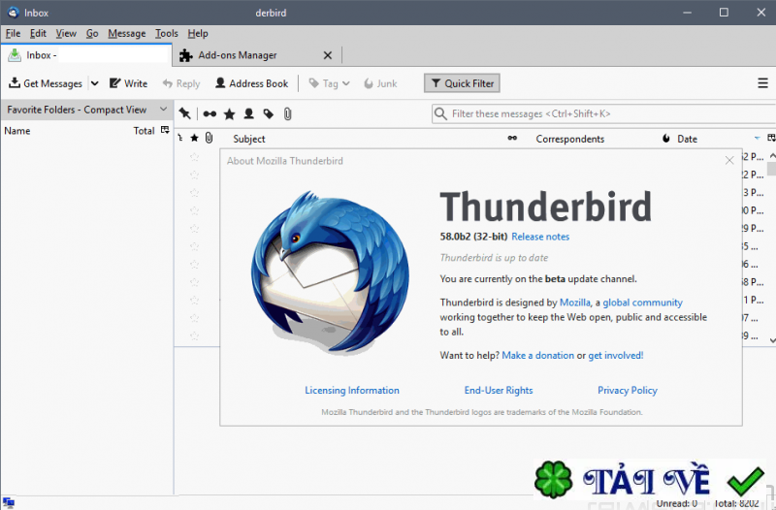Viewport: 776px width, 510px height.
Task: Switch to the Inbox tab
Action: coord(86,55)
